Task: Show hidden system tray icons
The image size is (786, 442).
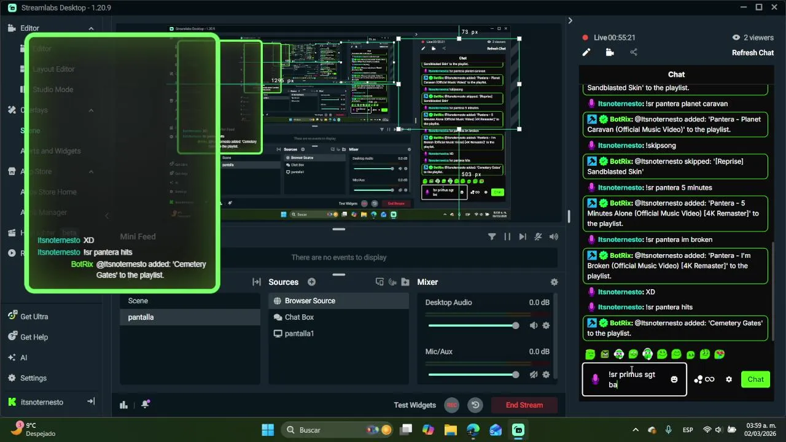Action: tap(635, 430)
